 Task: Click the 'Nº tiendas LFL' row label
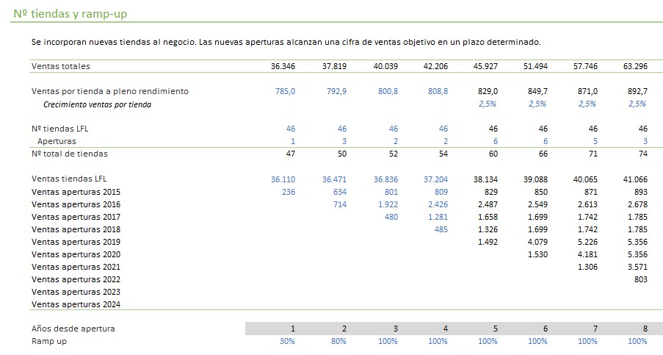tap(60, 129)
